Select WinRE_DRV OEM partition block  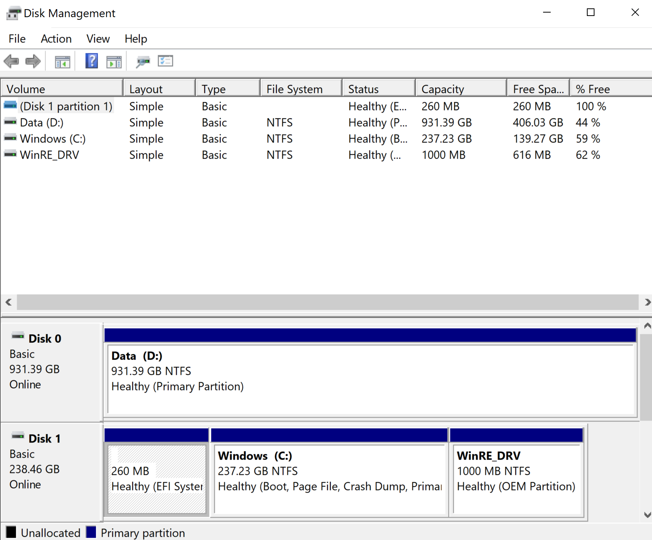tap(517, 472)
